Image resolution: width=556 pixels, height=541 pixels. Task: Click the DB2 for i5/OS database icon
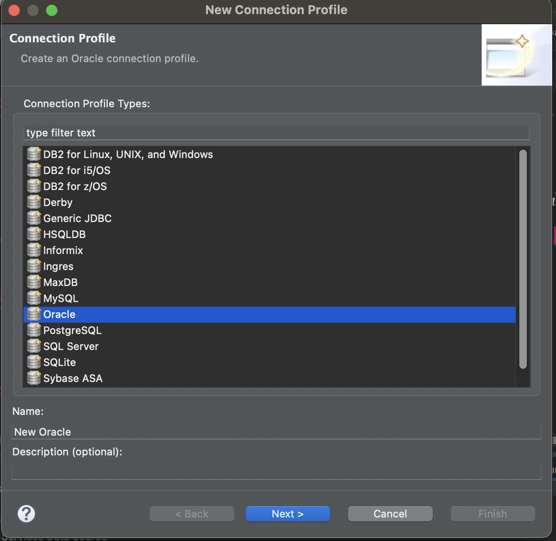(x=34, y=170)
